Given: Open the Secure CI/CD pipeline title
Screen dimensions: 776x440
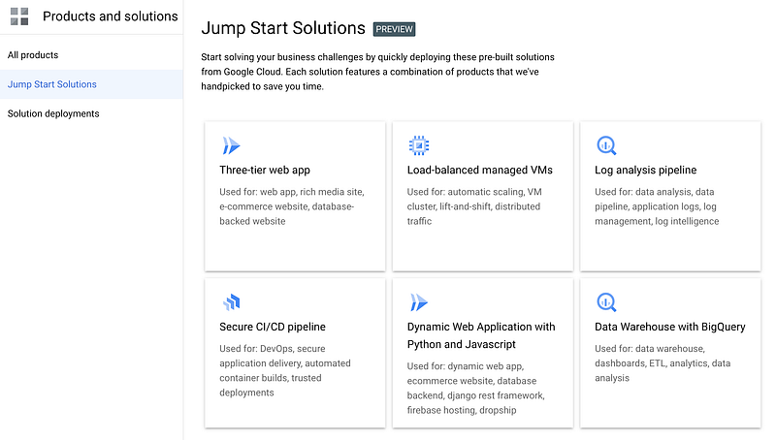Looking at the screenshot, I should pyautogui.click(x=273, y=327).
